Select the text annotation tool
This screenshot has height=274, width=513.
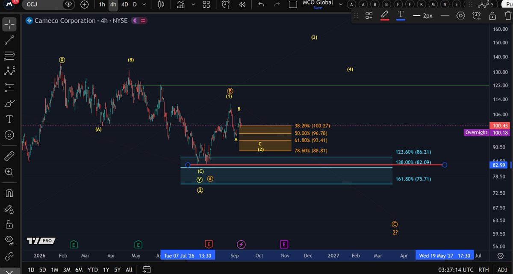coord(9,119)
